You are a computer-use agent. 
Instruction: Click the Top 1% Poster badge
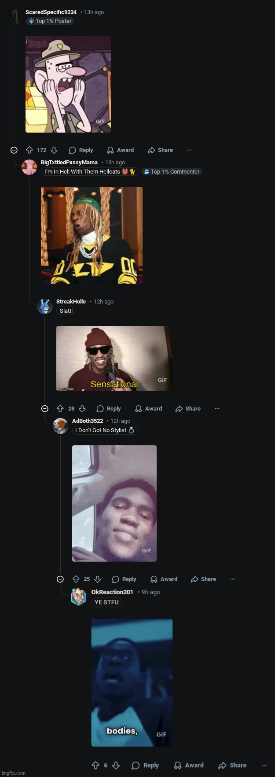click(49, 21)
